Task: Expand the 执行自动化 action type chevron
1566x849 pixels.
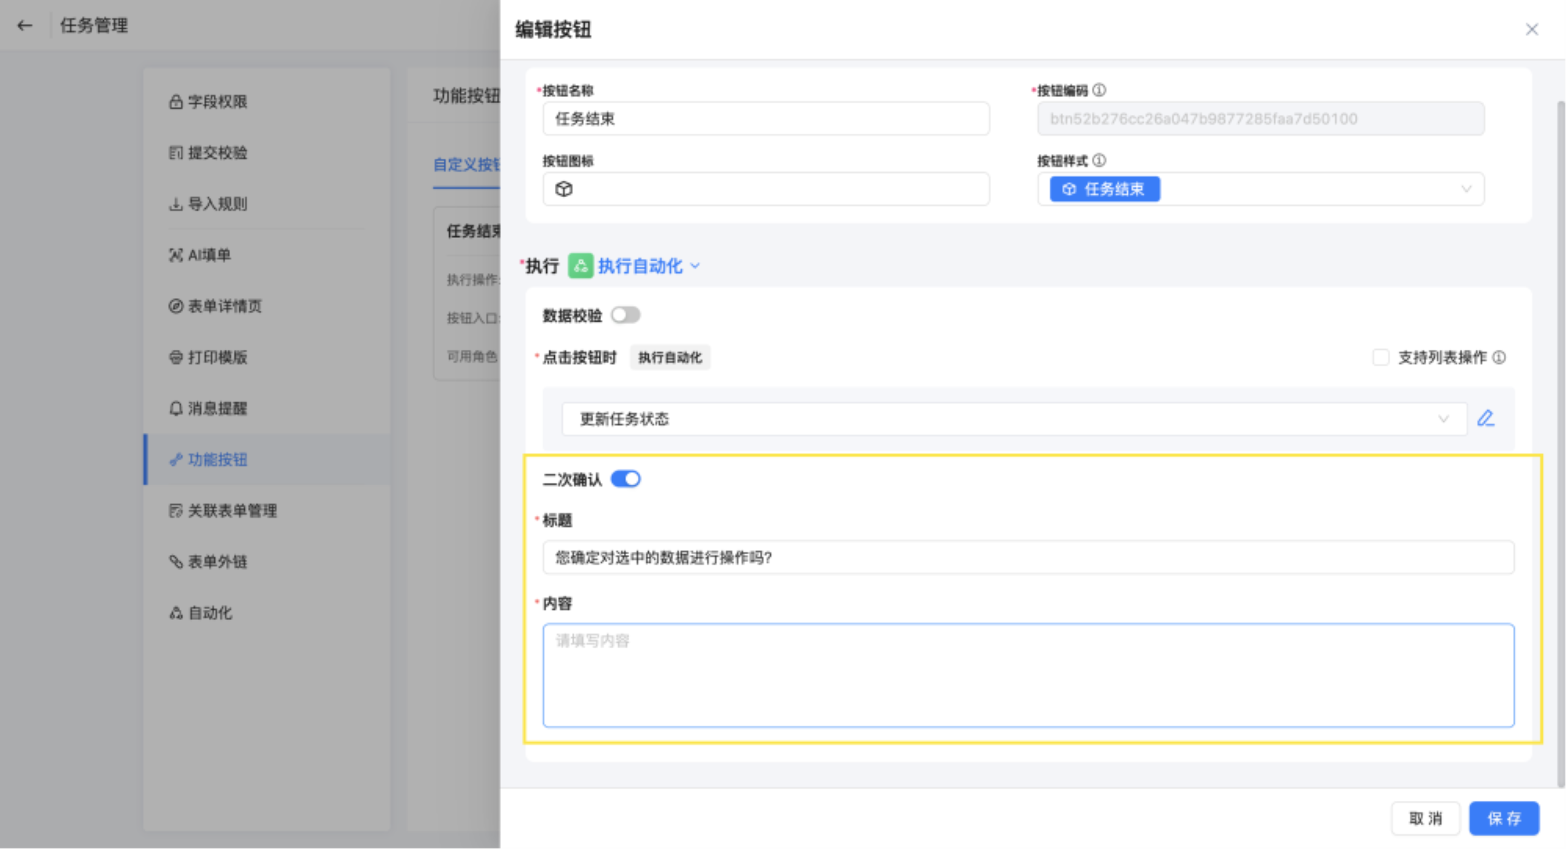Action: tap(696, 266)
